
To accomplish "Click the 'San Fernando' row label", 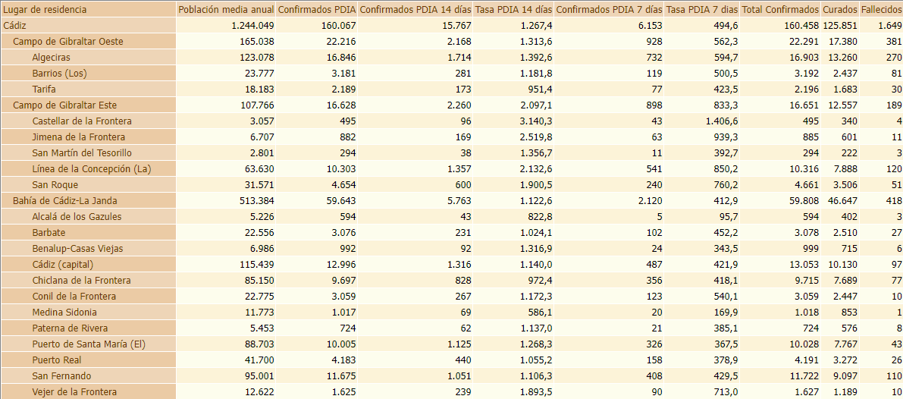I will [61, 376].
